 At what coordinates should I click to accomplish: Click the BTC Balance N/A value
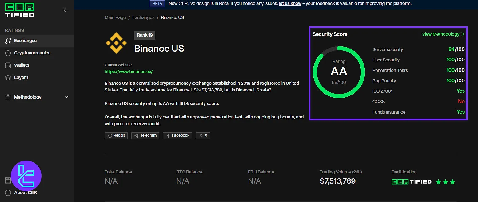[183, 181]
